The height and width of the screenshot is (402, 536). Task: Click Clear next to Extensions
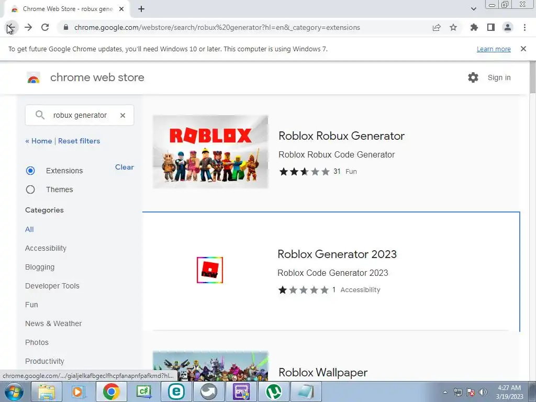click(x=125, y=167)
